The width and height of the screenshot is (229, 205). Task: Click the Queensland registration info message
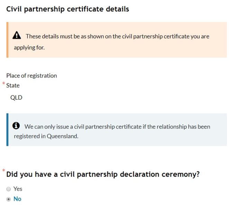click(x=117, y=130)
